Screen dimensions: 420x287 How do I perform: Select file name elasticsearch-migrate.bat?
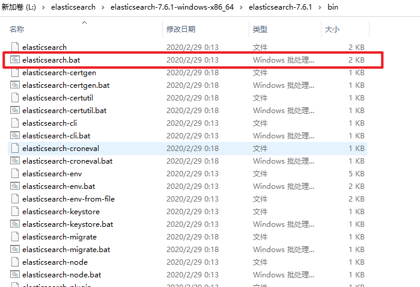pyautogui.click(x=66, y=250)
